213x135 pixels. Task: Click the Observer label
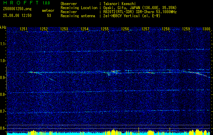click(x=69, y=4)
